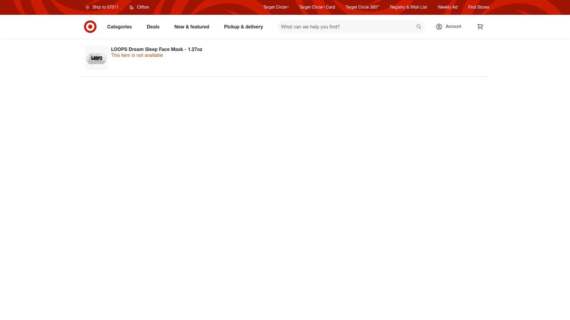Click the Find Stores link

pos(478,7)
